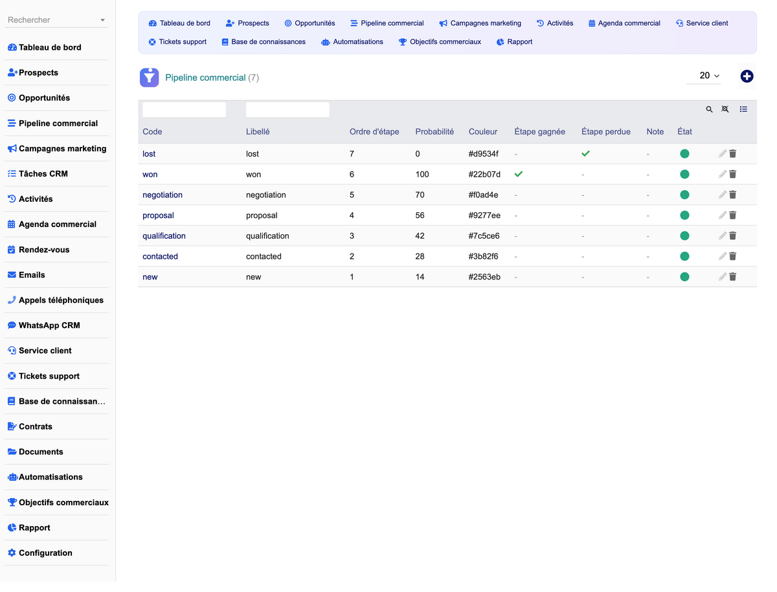
Task: Open Documents in the sidebar
Action: 56,452
